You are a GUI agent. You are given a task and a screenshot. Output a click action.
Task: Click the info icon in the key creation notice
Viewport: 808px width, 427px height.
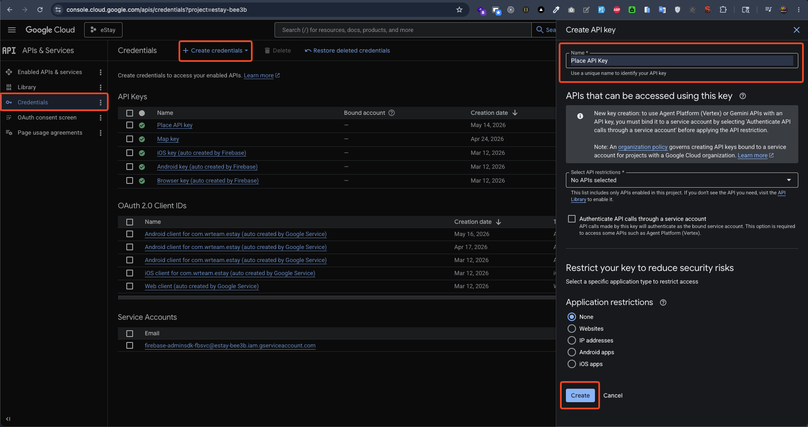coord(580,116)
